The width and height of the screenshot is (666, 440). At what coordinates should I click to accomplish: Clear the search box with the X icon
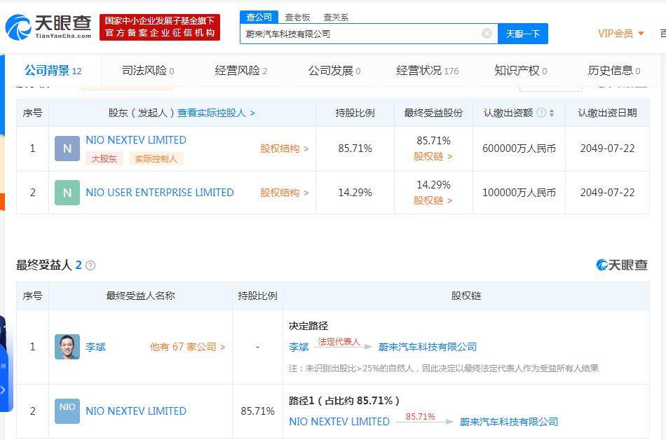click(487, 34)
